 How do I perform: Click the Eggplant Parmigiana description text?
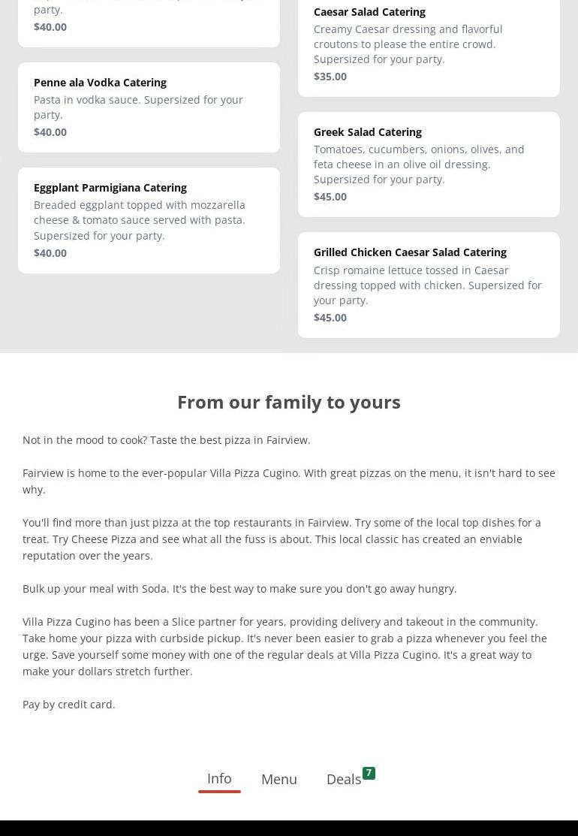(140, 220)
